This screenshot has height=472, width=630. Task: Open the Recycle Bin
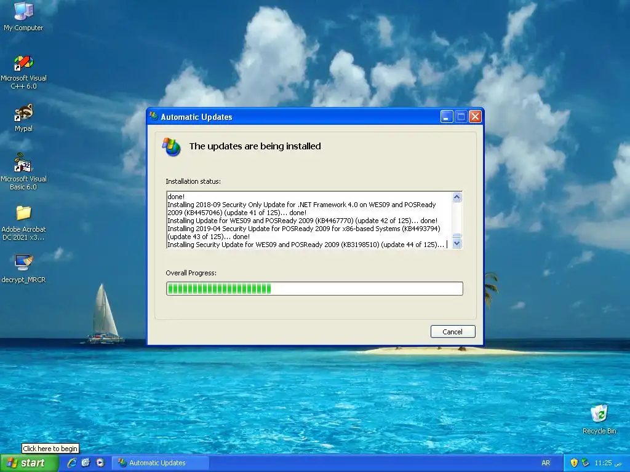pos(599,419)
